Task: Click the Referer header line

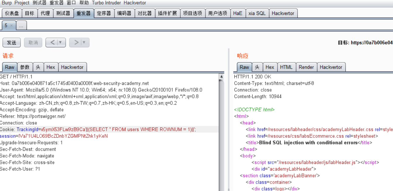Action: 33,116
